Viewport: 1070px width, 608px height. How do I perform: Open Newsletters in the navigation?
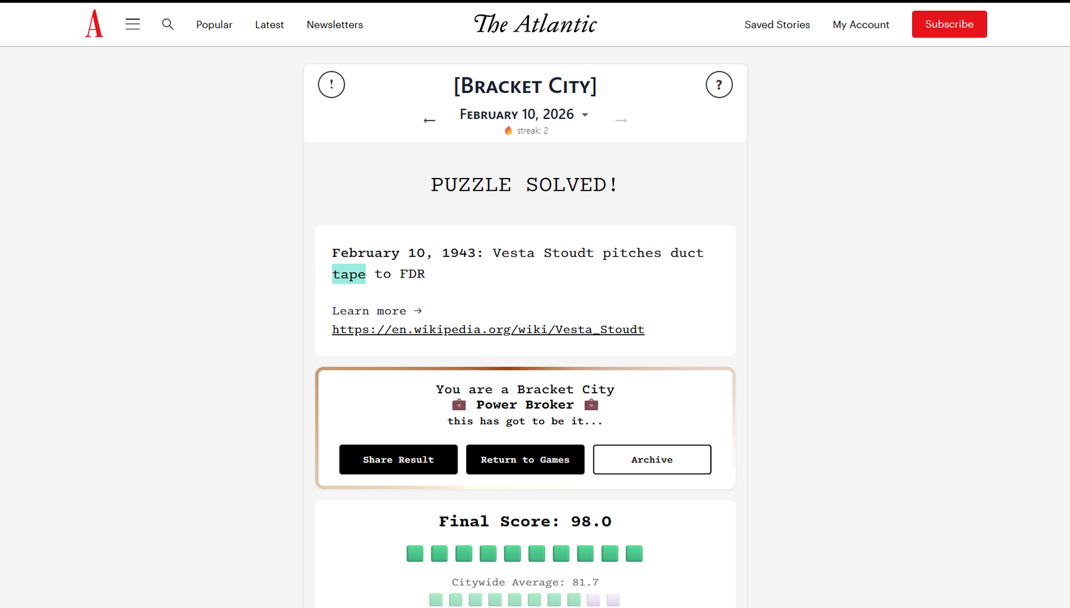tap(335, 25)
